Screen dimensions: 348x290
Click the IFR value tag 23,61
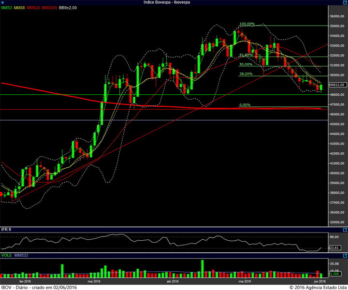pos(334,247)
